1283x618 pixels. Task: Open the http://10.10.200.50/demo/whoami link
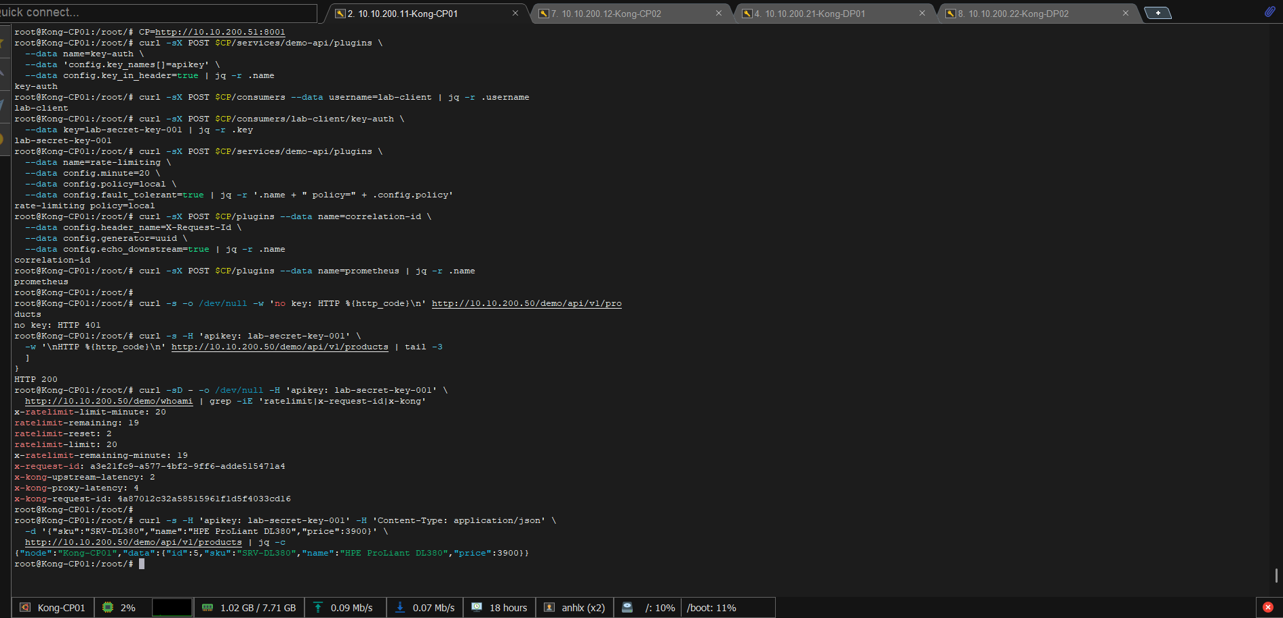click(x=109, y=401)
